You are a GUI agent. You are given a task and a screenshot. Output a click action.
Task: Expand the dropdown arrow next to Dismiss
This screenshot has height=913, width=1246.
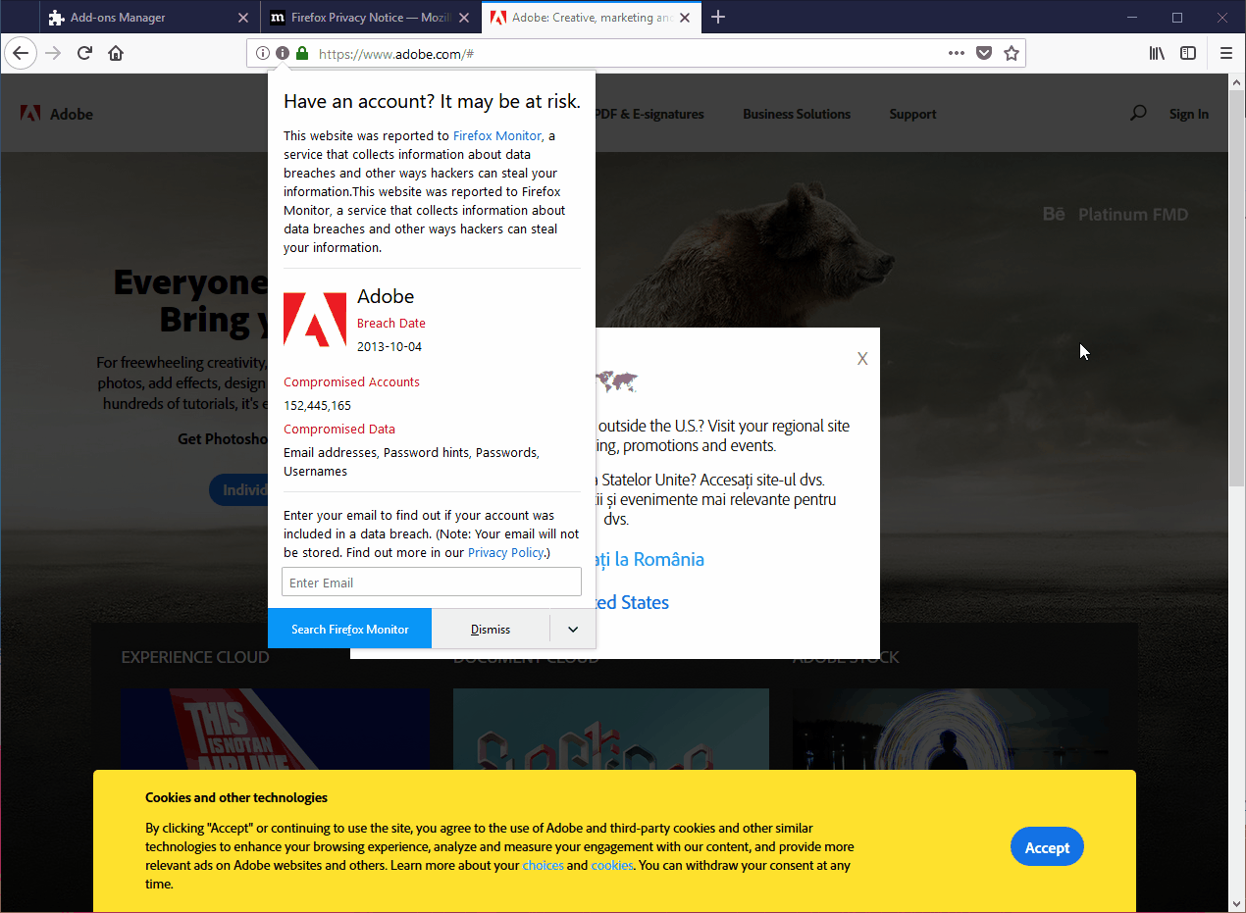pos(573,629)
